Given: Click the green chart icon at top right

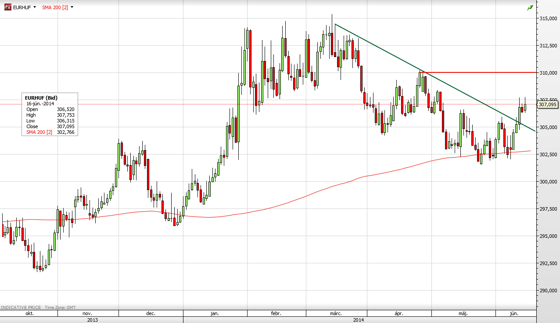Looking at the screenshot, I should pos(530,7).
